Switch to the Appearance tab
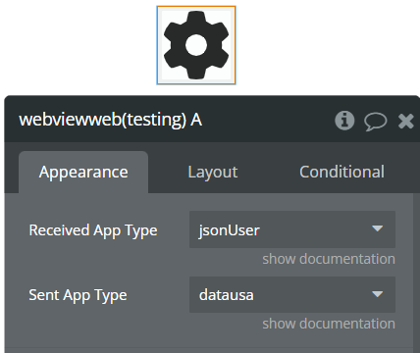The height and width of the screenshot is (353, 420). 83,172
